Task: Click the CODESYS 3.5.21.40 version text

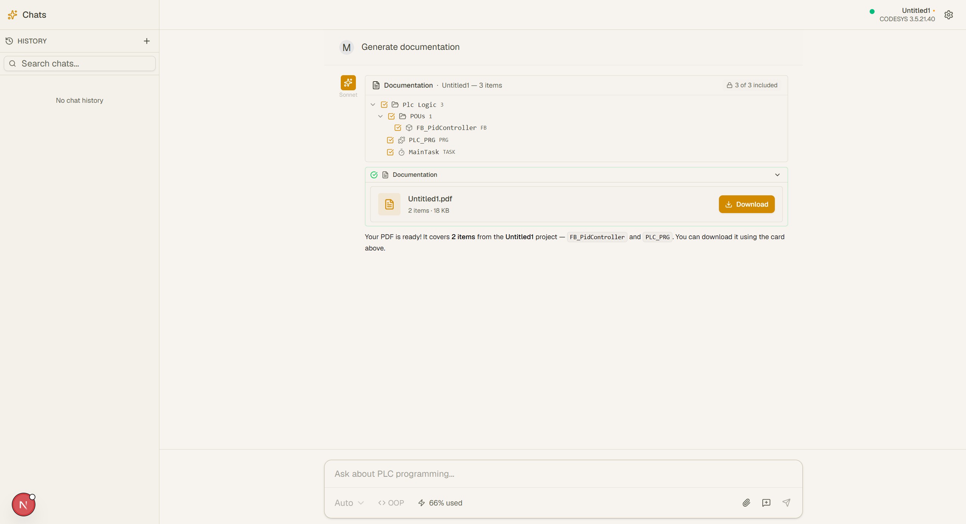Action: point(907,19)
